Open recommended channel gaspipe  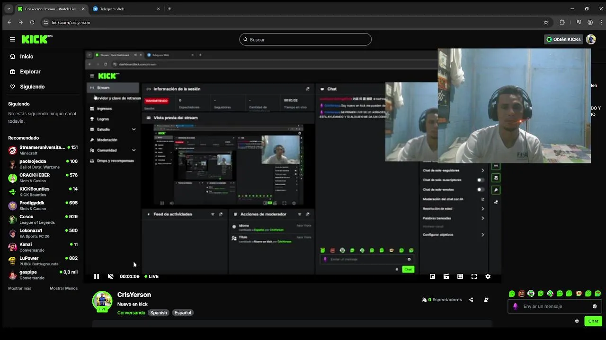pyautogui.click(x=43, y=275)
